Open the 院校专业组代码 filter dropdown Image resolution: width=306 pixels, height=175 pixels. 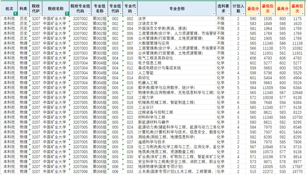(89, 14)
